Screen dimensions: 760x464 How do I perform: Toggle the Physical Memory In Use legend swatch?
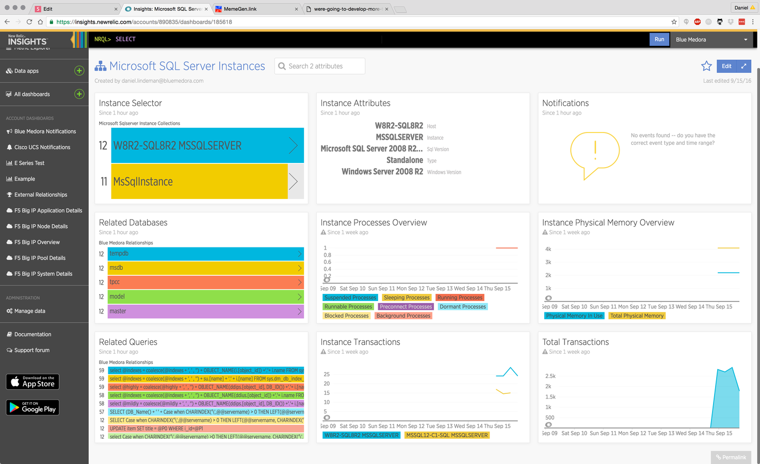574,316
